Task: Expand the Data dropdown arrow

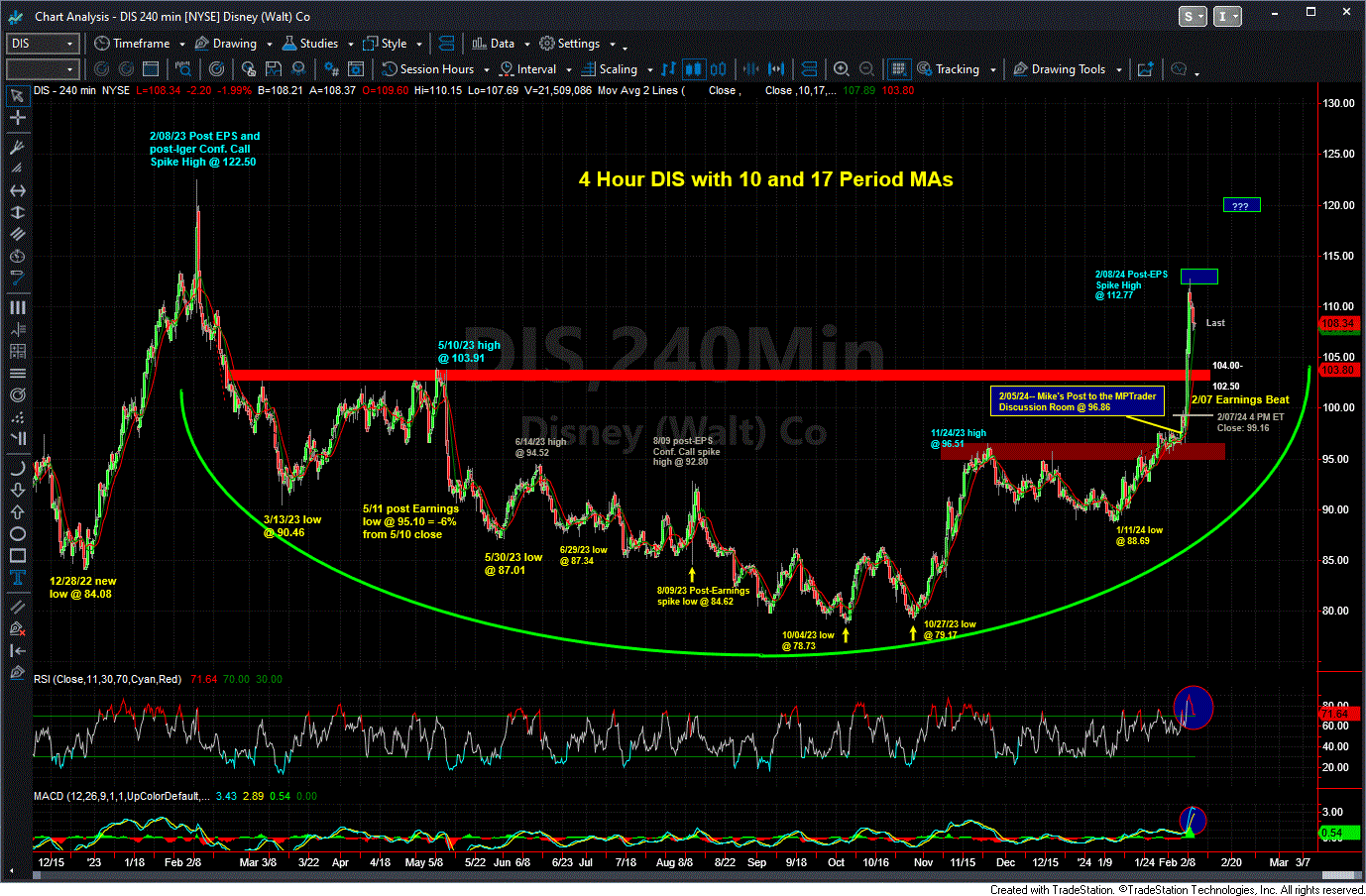Action: point(526,45)
